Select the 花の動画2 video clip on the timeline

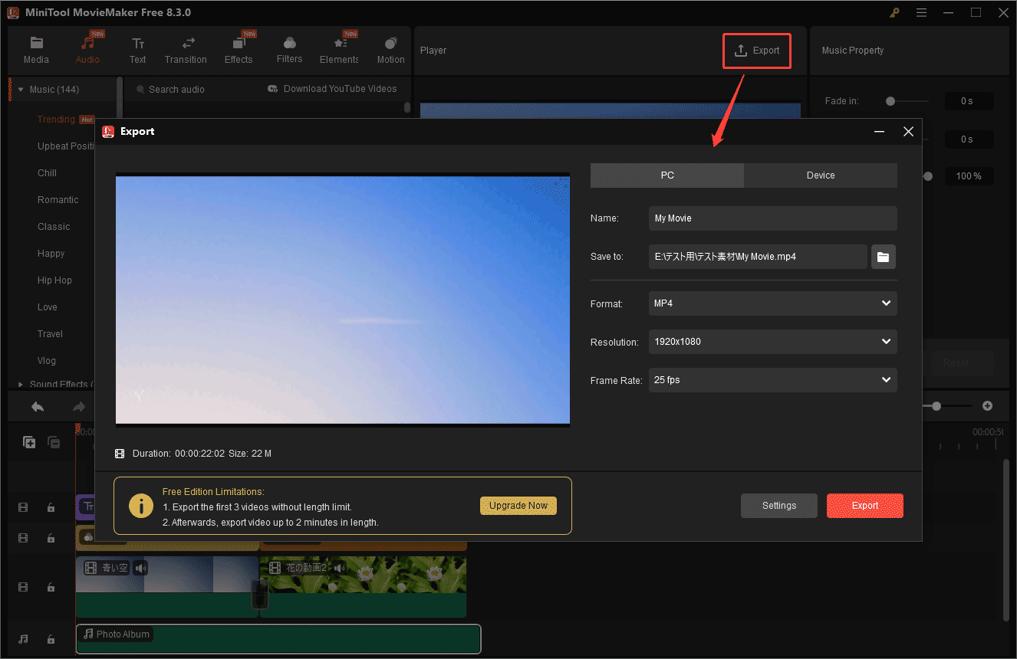(364, 587)
